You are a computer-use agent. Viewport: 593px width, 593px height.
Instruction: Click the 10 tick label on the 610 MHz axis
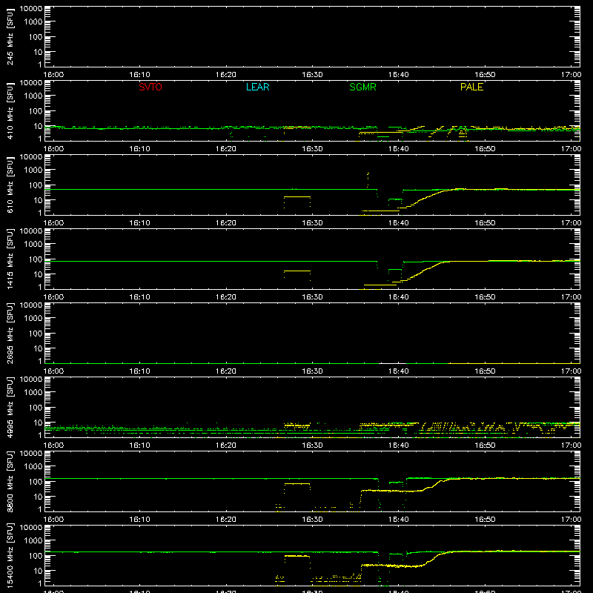[x=38, y=200]
